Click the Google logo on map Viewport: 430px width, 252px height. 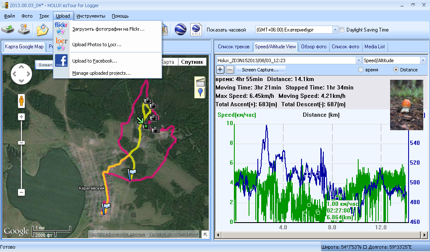tap(16, 231)
